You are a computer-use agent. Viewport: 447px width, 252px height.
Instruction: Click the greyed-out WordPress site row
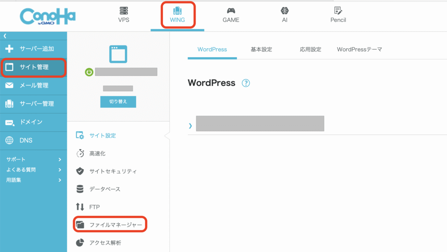(260, 123)
